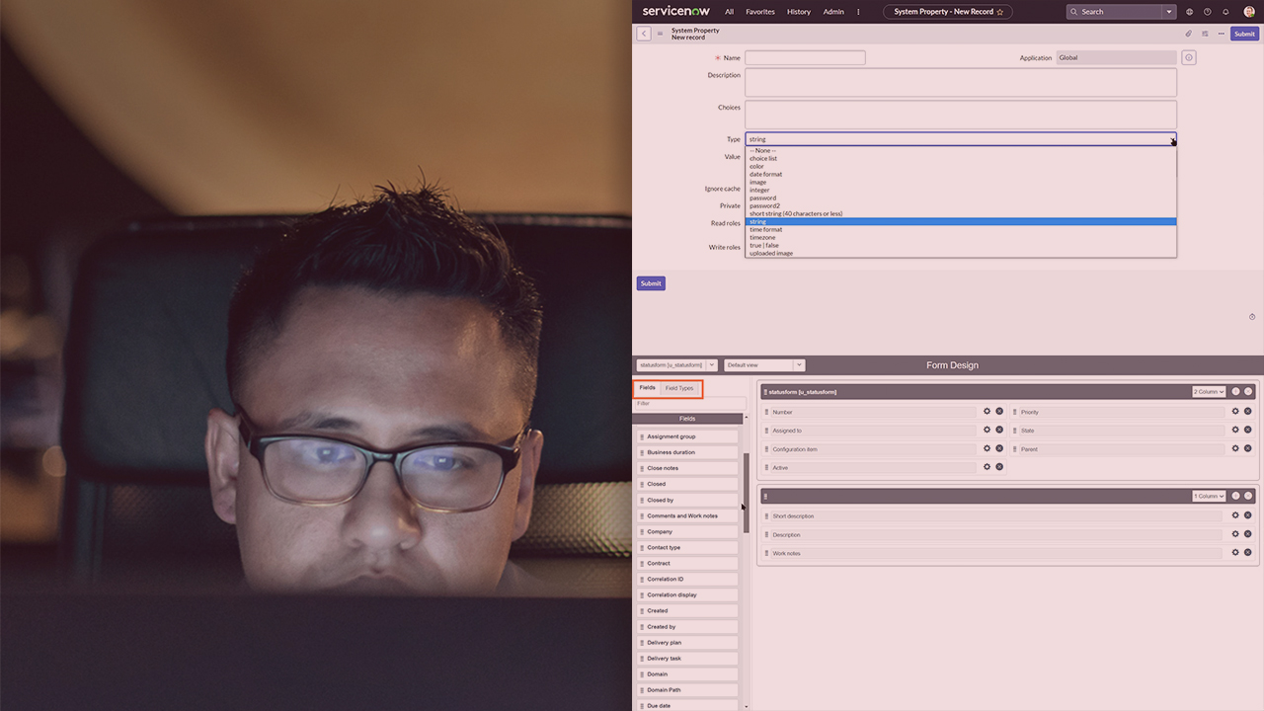Click the Toggle Template Bar icon near Submit
1264x711 pixels.
pos(1205,33)
